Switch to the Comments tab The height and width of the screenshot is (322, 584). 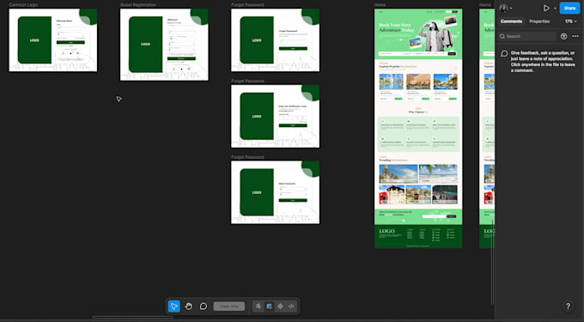tap(511, 21)
